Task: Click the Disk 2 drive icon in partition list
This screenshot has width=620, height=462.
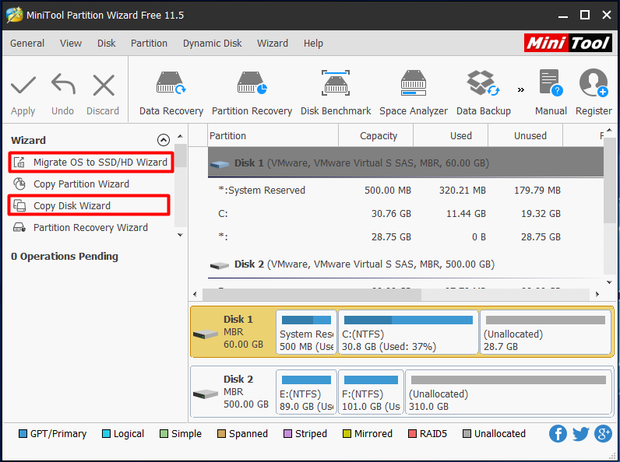Action: [220, 265]
